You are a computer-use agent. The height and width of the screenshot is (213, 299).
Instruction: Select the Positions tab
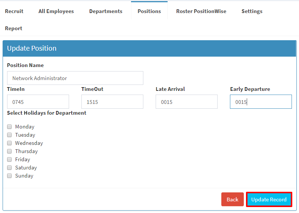coord(149,11)
